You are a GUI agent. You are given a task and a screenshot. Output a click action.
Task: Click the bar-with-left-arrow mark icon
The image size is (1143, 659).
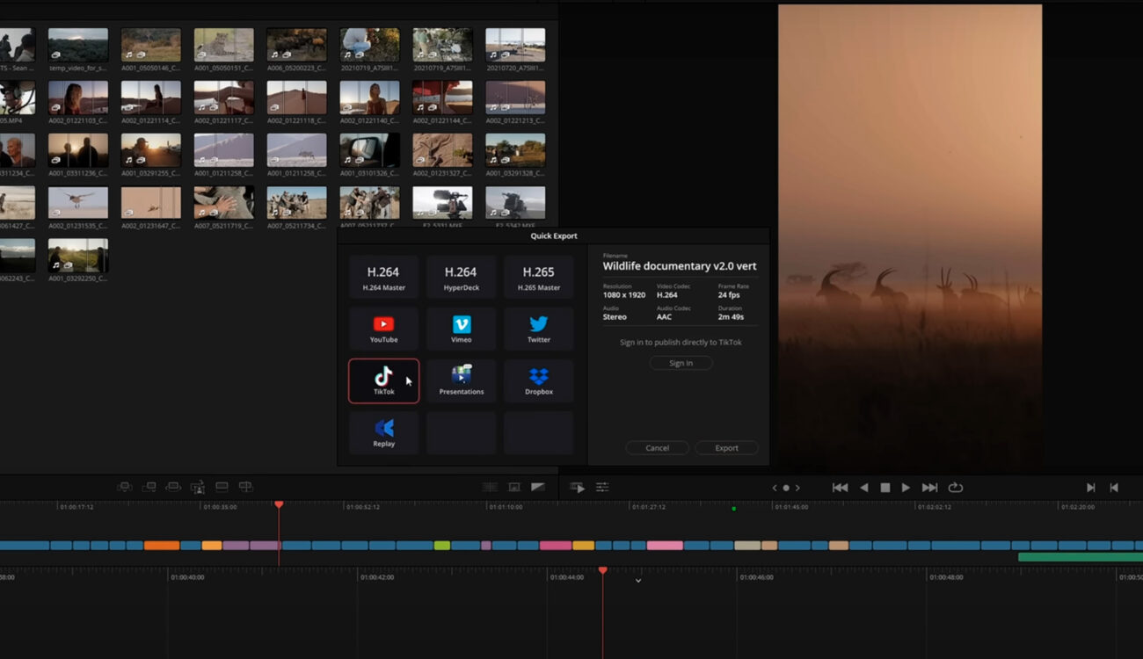point(1114,488)
